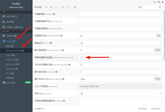Click the 代理服务器密码 input field
This screenshot has width=165, height=112.
click(120, 29)
